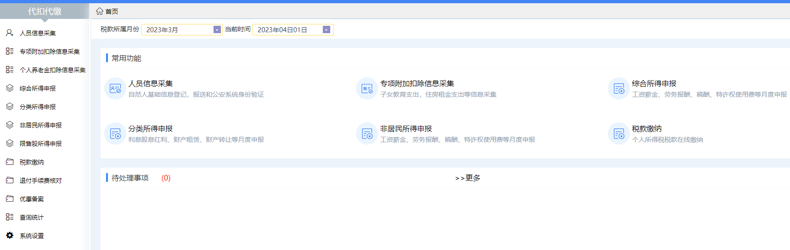Click the list icon beside 查询统计
Image resolution: width=790 pixels, height=250 pixels.
[x=10, y=217]
